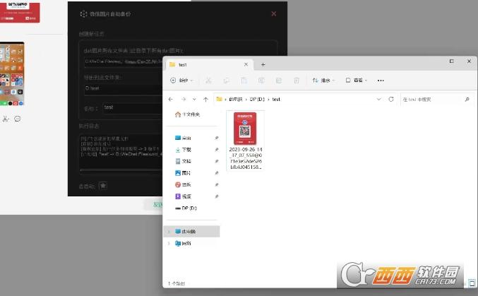Click the green button below backup dialog

(x=154, y=205)
